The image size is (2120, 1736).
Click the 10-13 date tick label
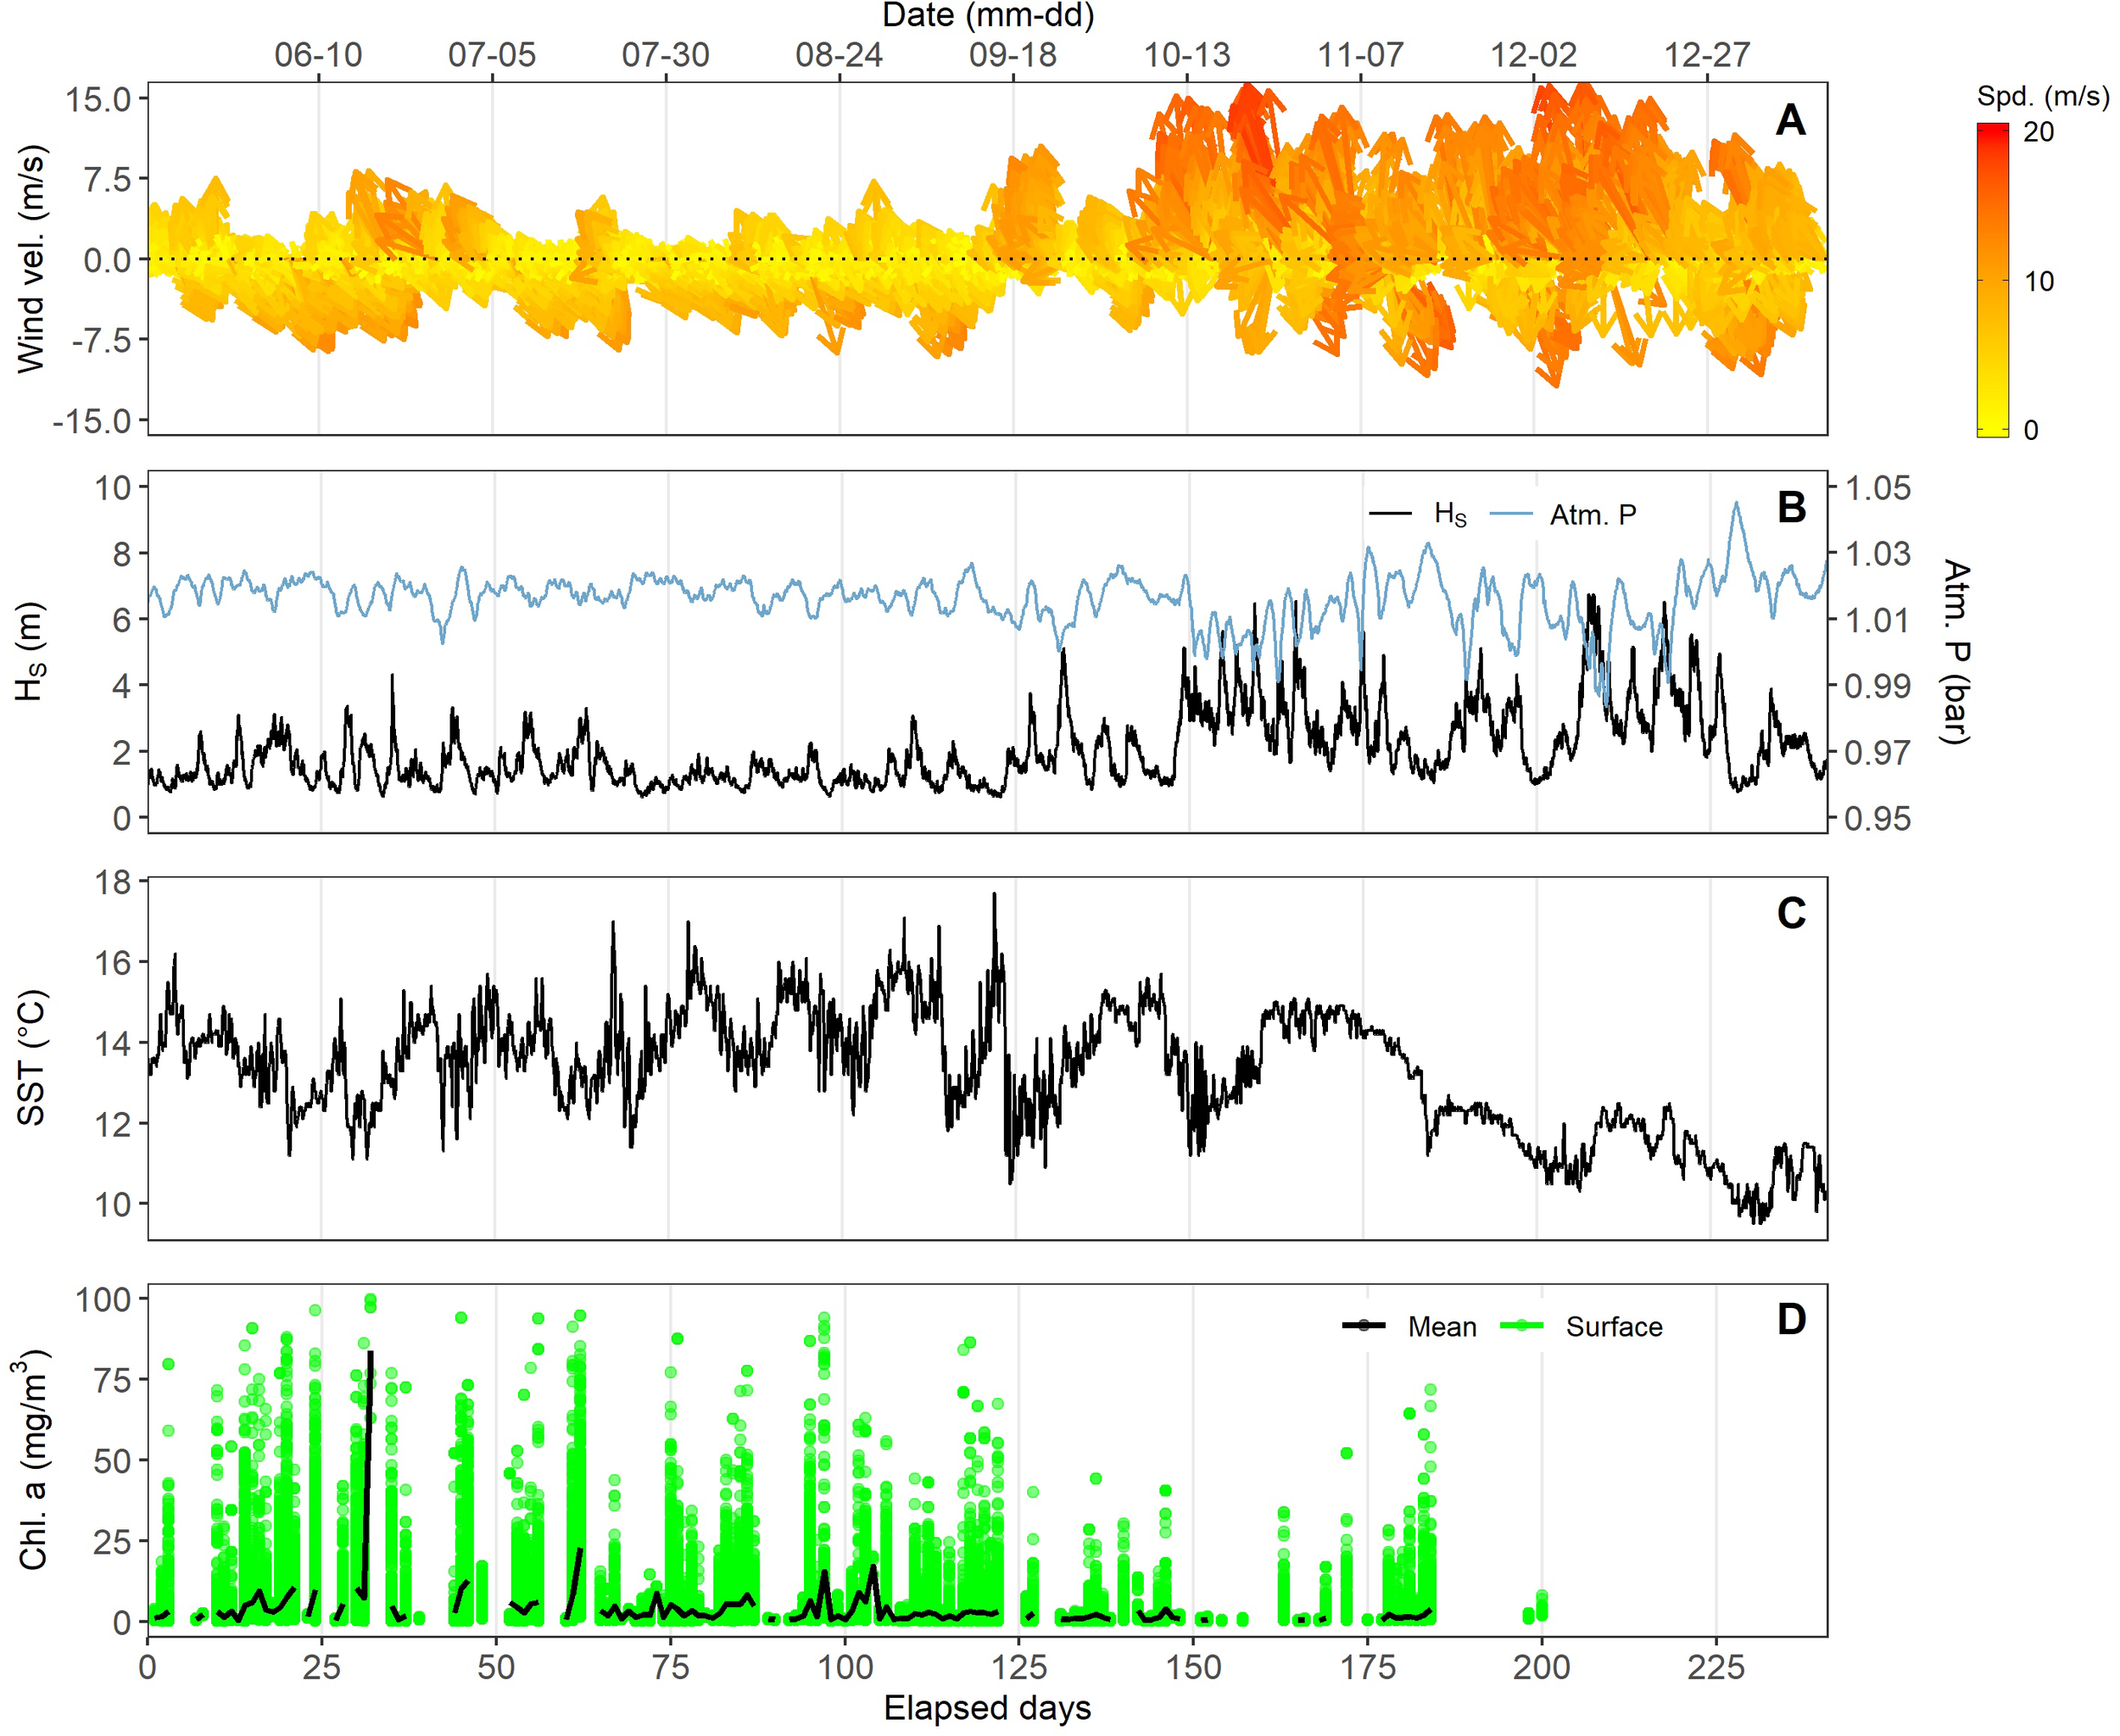1186,55
